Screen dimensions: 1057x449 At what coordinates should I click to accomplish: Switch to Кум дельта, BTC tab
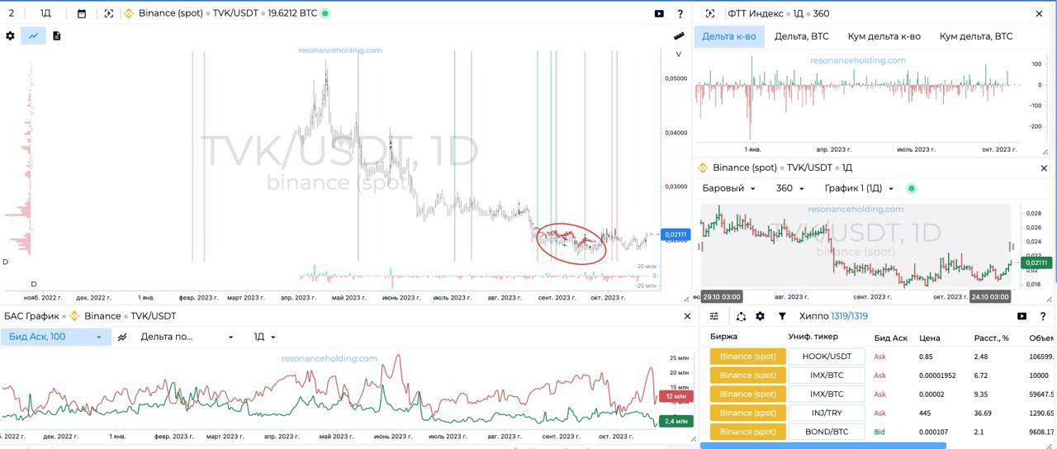pos(976,36)
